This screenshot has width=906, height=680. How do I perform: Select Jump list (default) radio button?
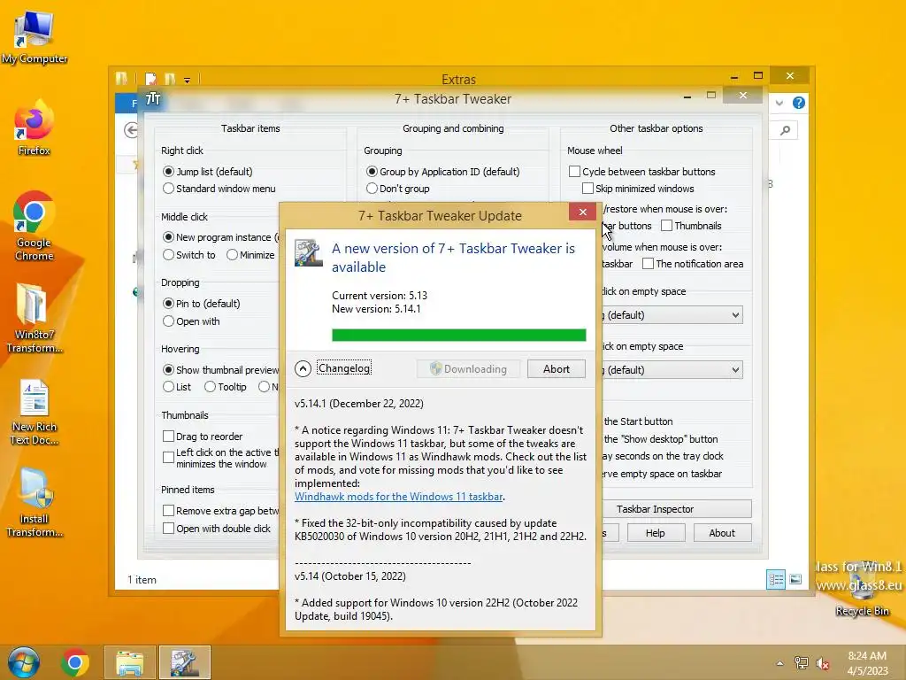[168, 172]
